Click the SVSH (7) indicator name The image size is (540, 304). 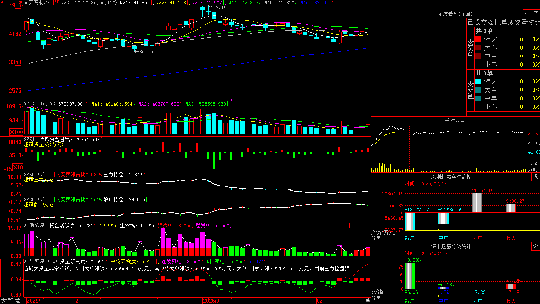coord(34,200)
